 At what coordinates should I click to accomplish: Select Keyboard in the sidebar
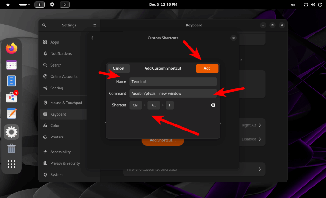[x=63, y=114]
